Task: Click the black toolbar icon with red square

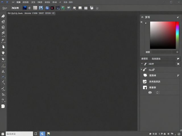Action: point(52,8)
